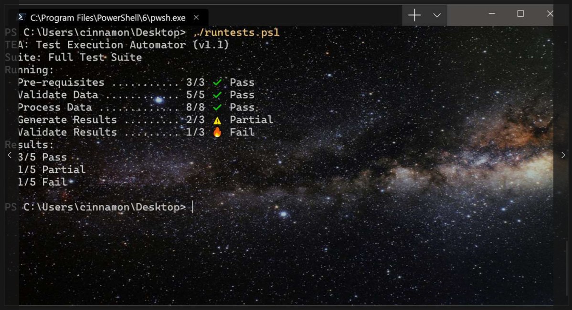The image size is (572, 310).
Task: Click the 'Results:' heading line
Action: click(29, 144)
